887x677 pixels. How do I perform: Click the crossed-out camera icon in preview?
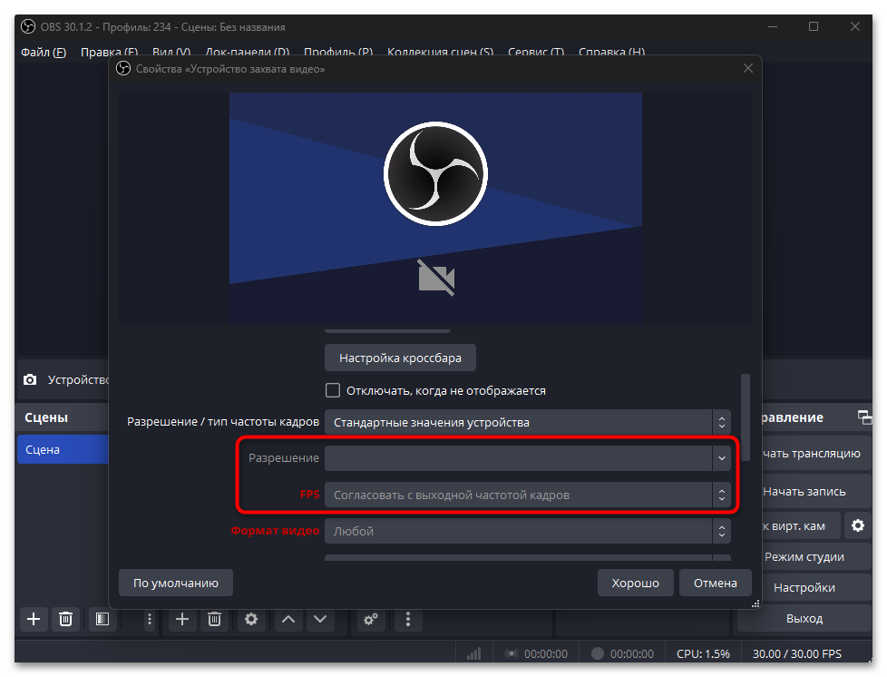tap(436, 278)
